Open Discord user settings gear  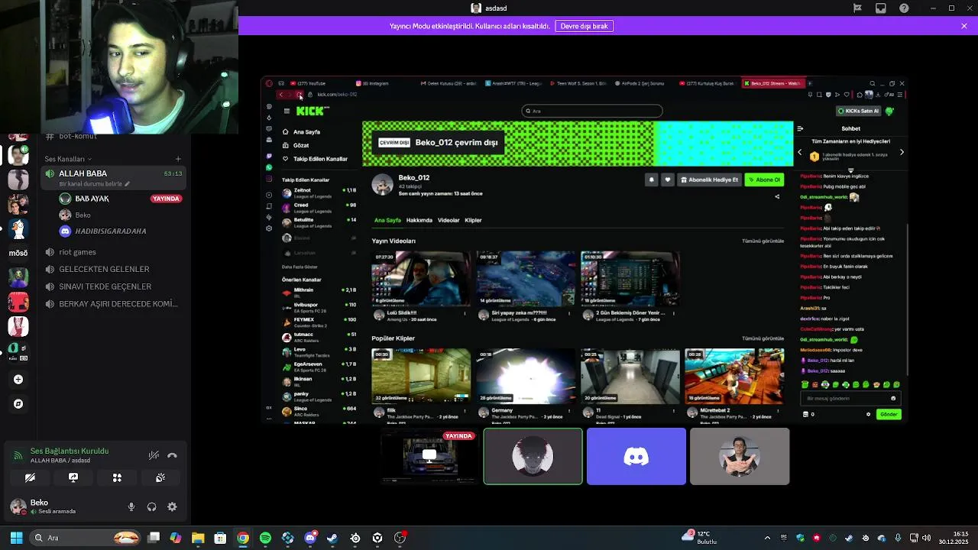(x=172, y=506)
